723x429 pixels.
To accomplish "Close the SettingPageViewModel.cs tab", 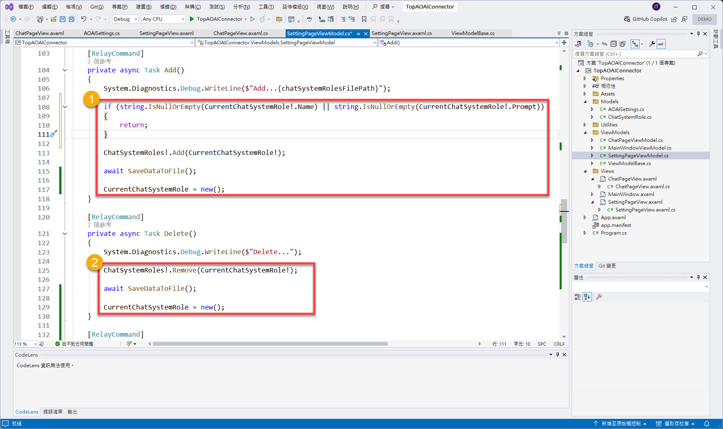I will (365, 34).
